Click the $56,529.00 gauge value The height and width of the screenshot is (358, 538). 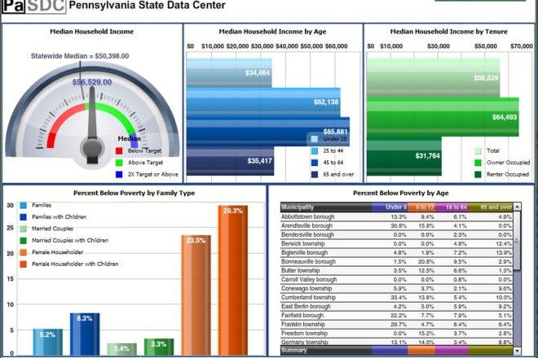(x=92, y=82)
